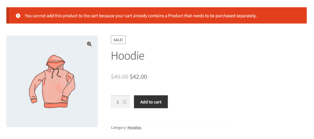Click the cart error message text
The image size is (314, 139).
tap(141, 15)
